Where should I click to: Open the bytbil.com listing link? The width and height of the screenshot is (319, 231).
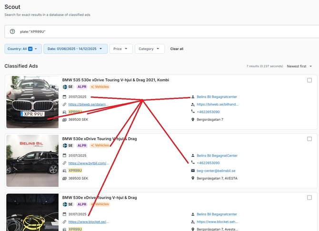(89, 163)
